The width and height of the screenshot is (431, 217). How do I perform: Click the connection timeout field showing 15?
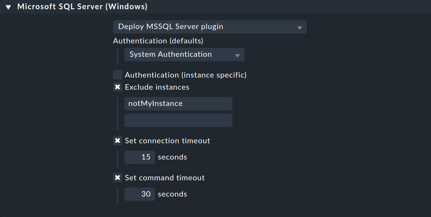[x=140, y=157]
